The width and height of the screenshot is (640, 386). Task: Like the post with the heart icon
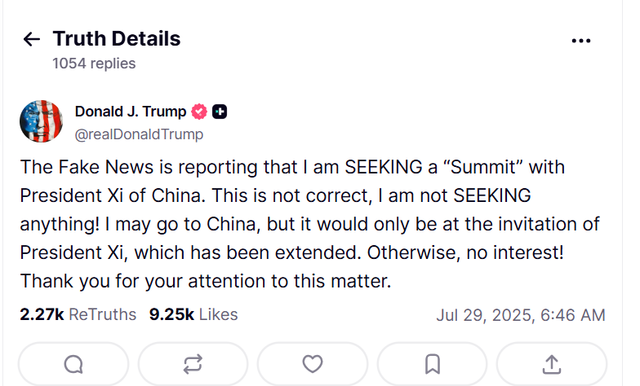pos(312,364)
